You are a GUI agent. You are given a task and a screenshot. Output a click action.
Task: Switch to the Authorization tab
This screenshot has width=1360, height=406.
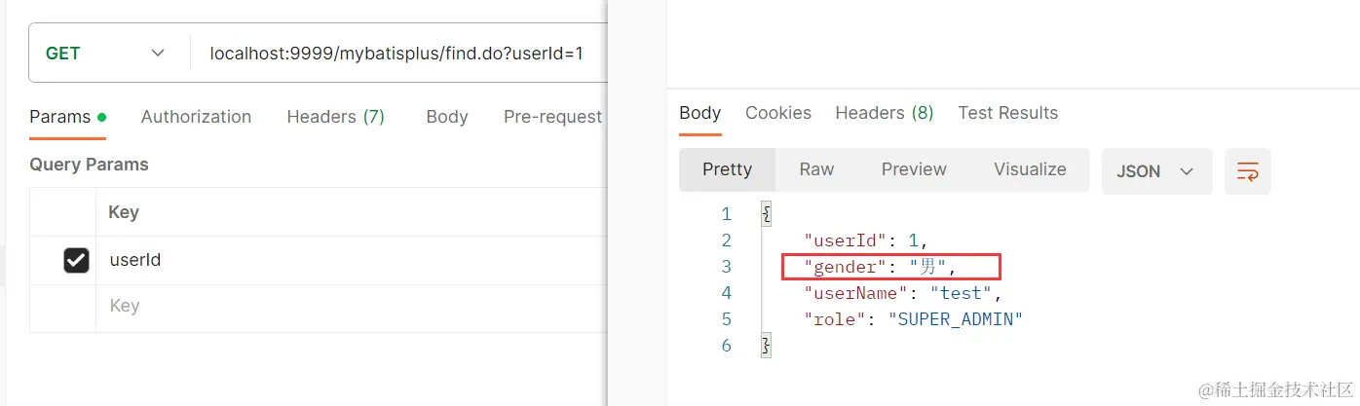[x=196, y=117]
